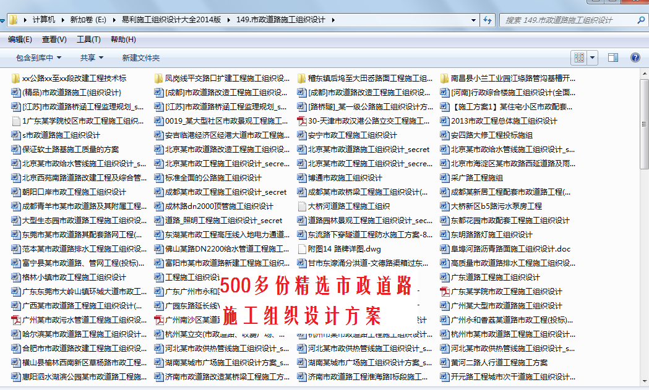
Task: Open the 编辑(E) menu
Action: (x=20, y=40)
